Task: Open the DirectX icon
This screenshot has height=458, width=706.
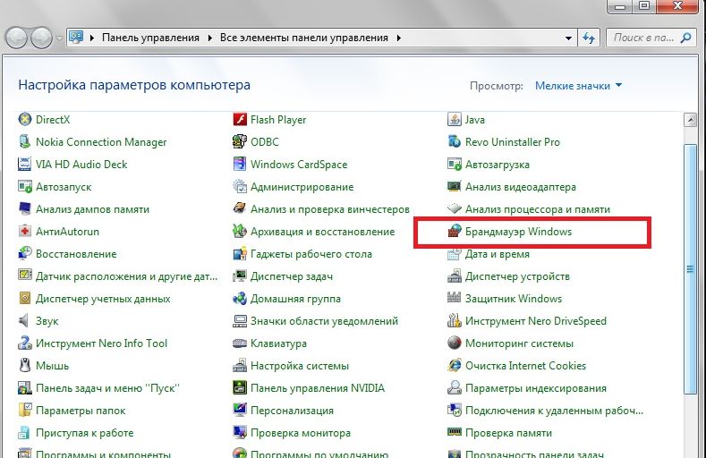Action: pyautogui.click(x=25, y=119)
